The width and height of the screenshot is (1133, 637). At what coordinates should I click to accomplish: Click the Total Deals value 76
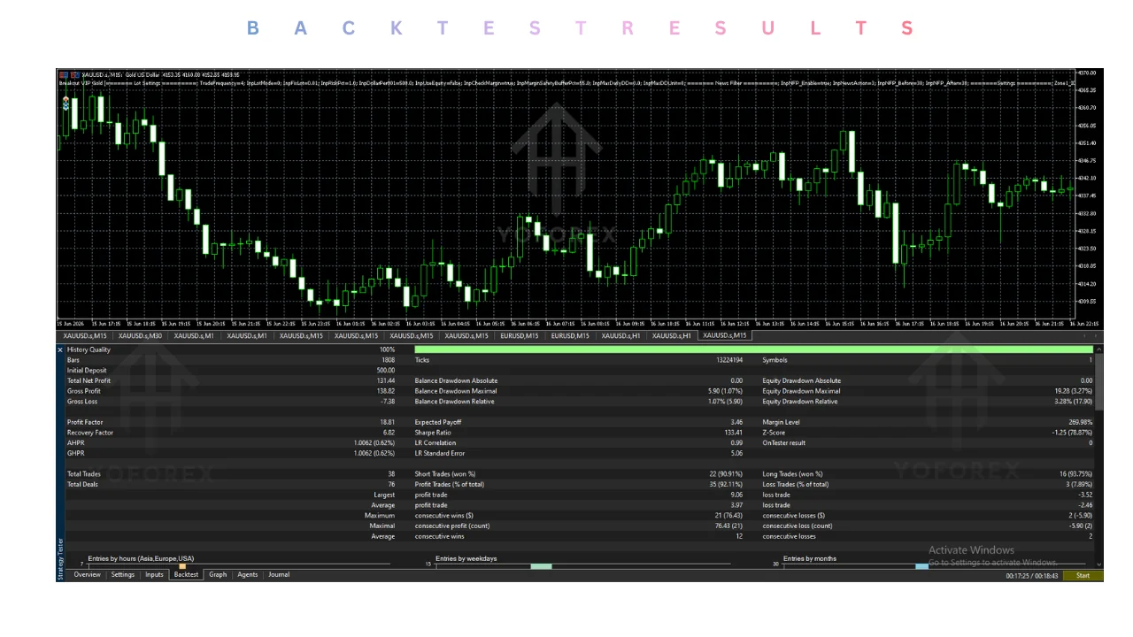coord(391,485)
